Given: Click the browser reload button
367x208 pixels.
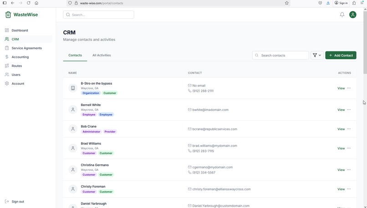Looking at the screenshot, I should (28, 3).
